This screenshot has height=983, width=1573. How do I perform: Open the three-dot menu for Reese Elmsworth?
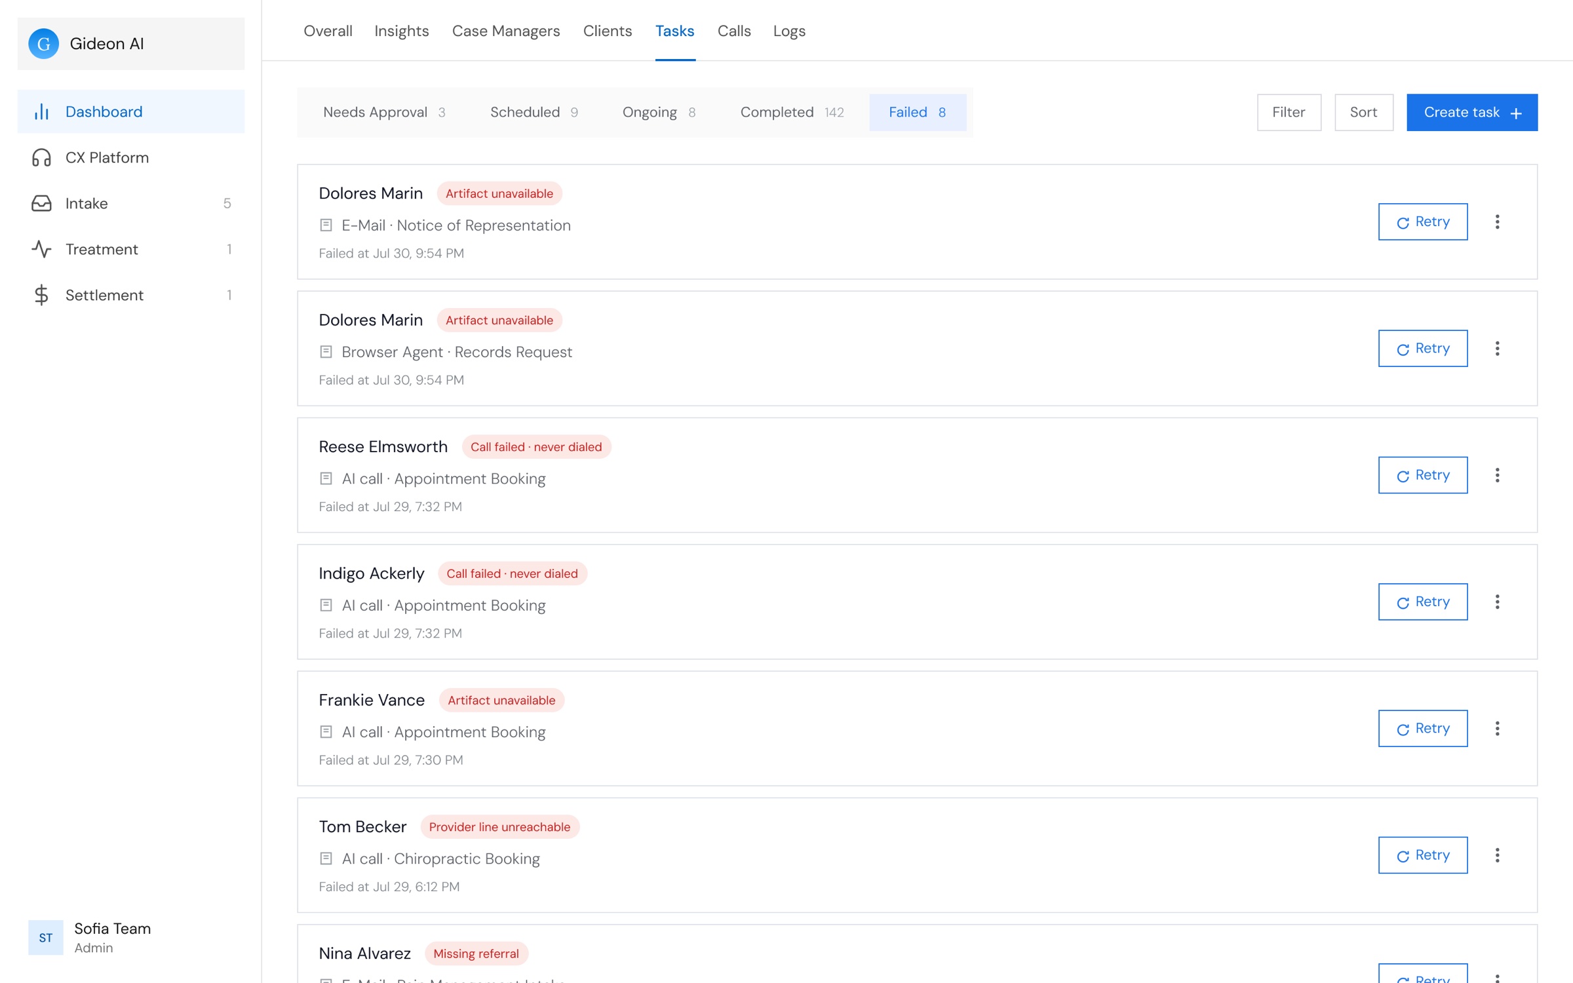1497,475
